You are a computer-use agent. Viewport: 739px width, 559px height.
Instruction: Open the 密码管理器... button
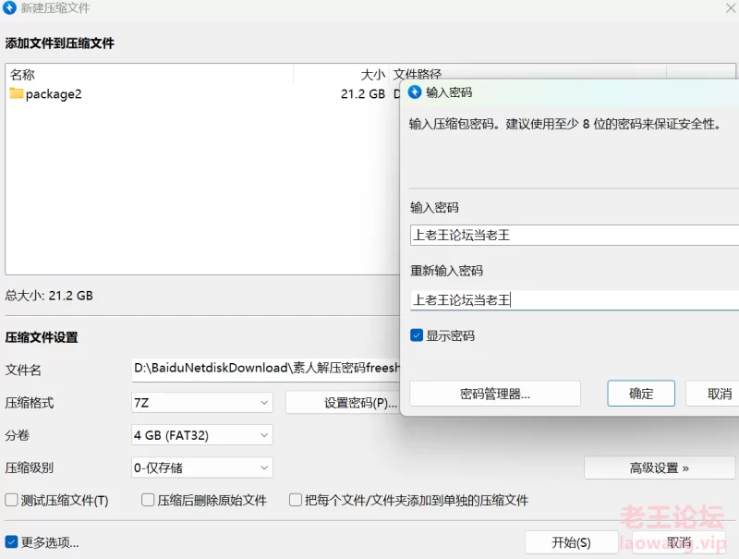[x=495, y=394]
